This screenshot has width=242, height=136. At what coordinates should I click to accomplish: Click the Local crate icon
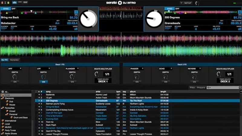3,124
